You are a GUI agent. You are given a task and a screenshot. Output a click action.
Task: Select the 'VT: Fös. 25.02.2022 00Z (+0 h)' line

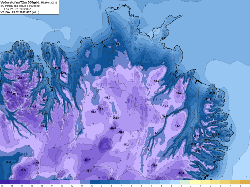(x=20, y=12)
